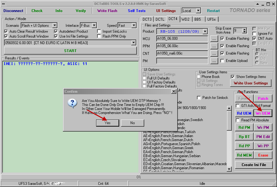Toggle Ignore Fst checkbox

click(x=254, y=34)
